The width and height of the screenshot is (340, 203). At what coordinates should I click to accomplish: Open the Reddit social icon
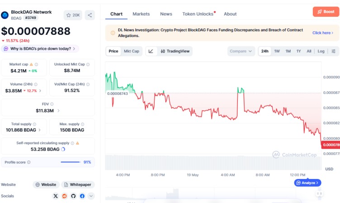click(x=64, y=196)
